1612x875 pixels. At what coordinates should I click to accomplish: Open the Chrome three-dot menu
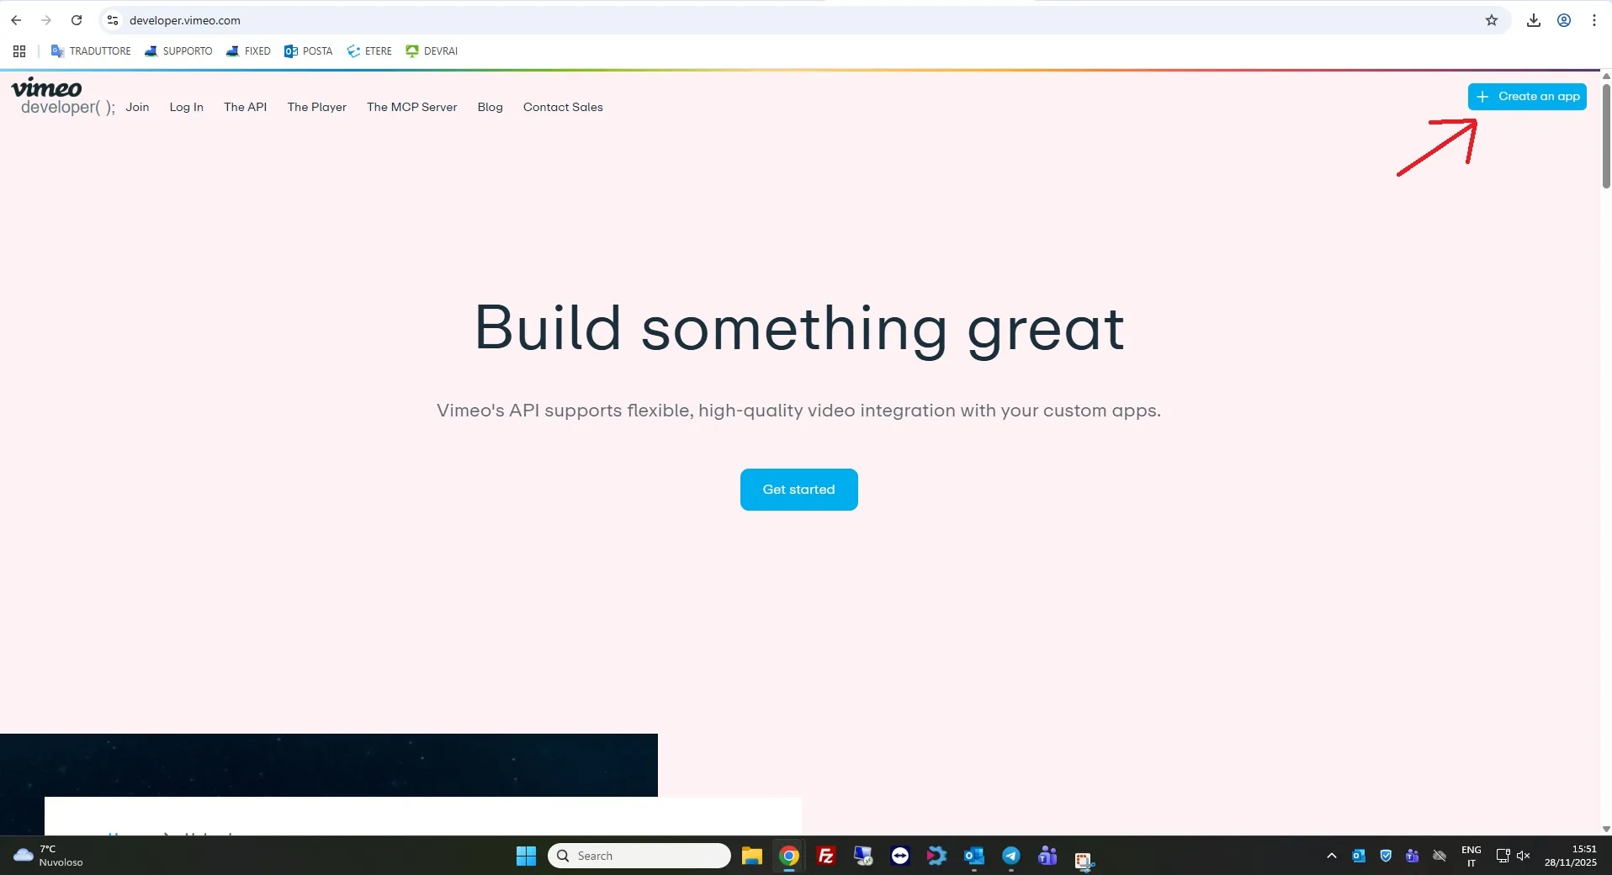[x=1594, y=20]
